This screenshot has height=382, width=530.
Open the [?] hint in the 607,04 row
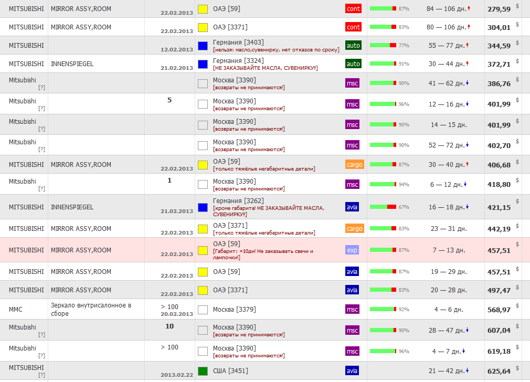tap(41, 335)
